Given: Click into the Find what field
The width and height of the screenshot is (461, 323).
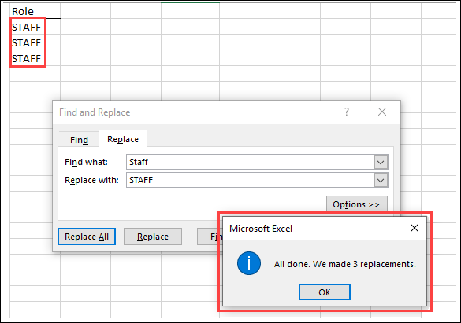Looking at the screenshot, I should pos(250,162).
